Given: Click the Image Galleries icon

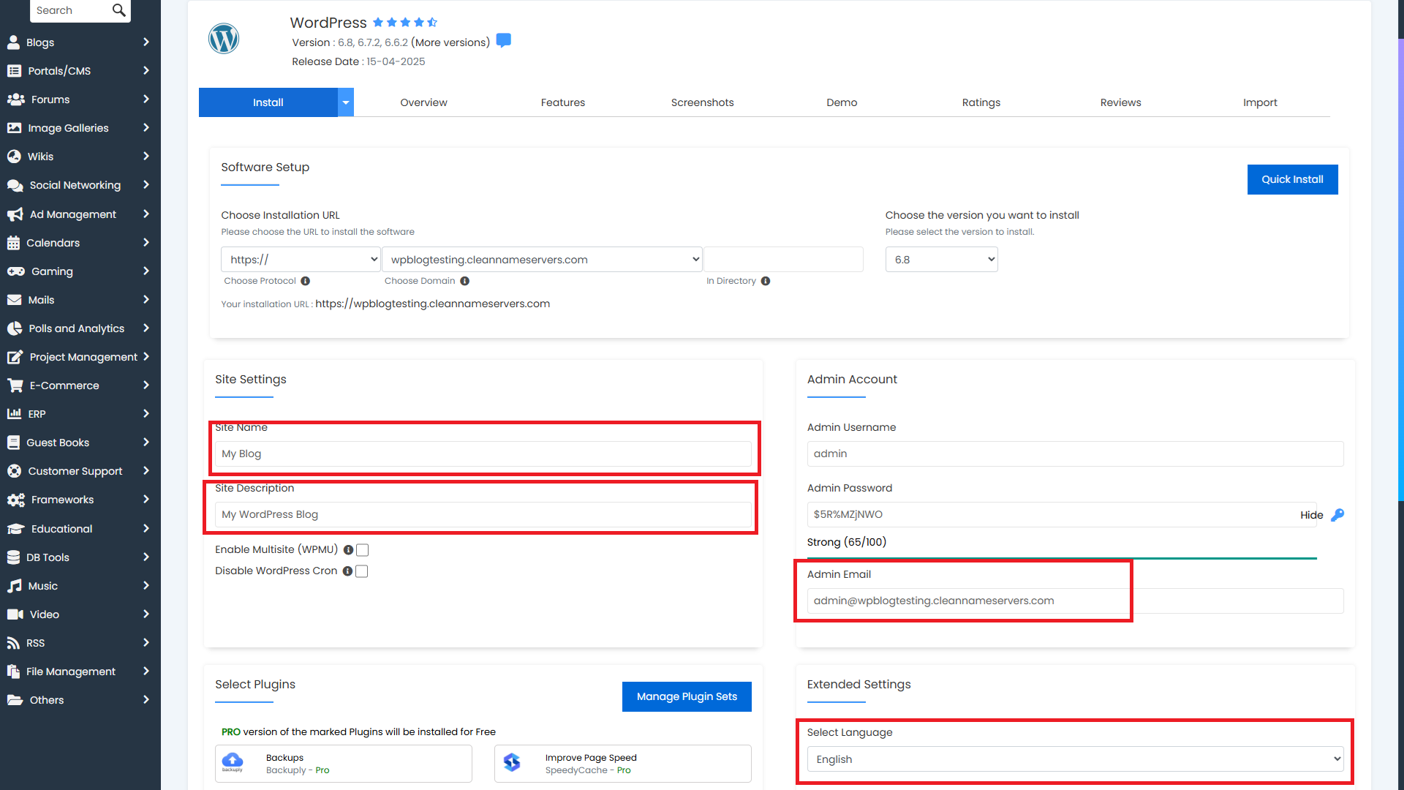Looking at the screenshot, I should point(14,128).
